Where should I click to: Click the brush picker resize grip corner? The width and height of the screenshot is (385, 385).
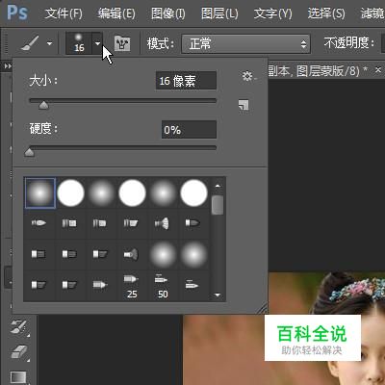(262, 308)
